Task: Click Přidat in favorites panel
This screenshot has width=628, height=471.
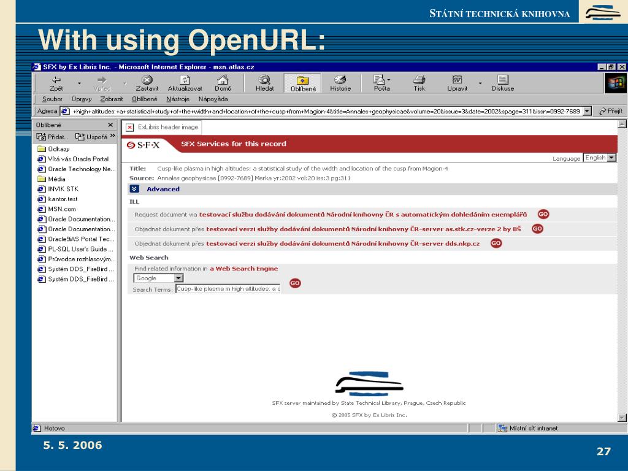Action: point(52,137)
